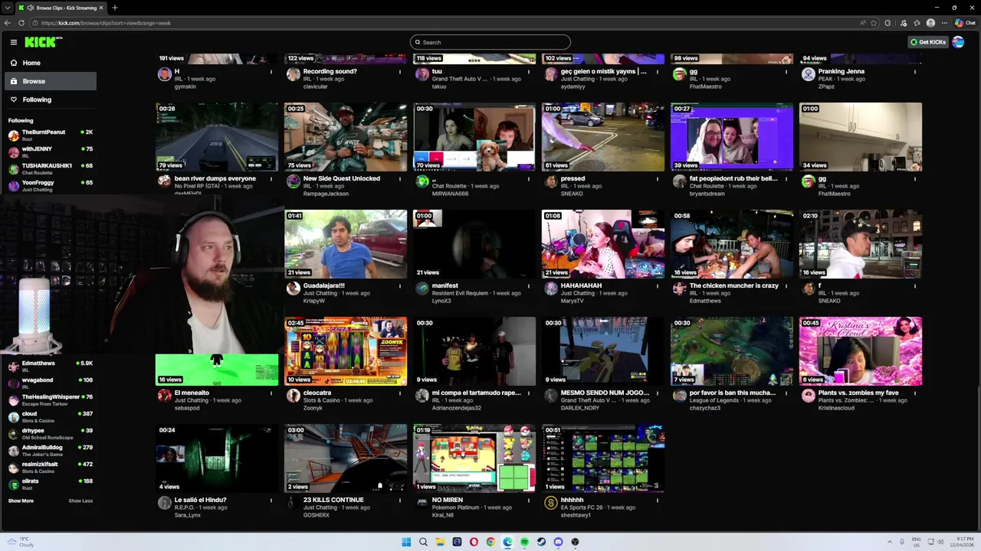The height and width of the screenshot is (551, 981).
Task: Open options for clip 'Recording sound?'
Action: [399, 71]
